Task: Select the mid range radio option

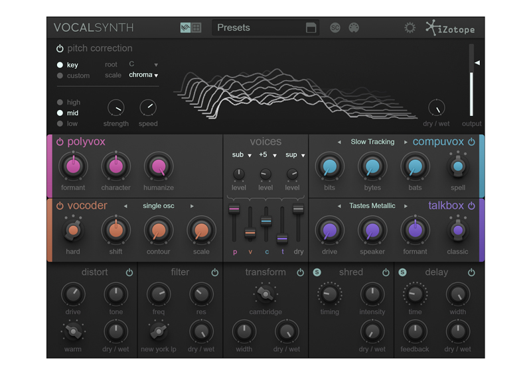Action: [x=60, y=113]
